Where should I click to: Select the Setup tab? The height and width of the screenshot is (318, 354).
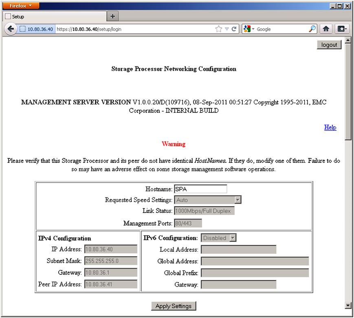(x=53, y=17)
